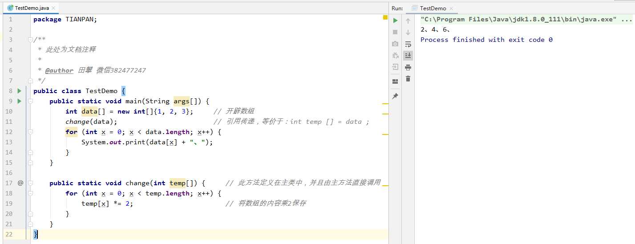This screenshot has width=635, height=244.
Task: Click the '将数组的内容乘2保存' comment
Action: pyautogui.click(x=266, y=203)
